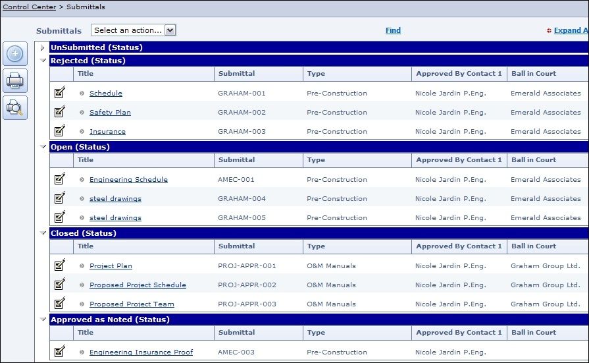
Task: Collapse the Rejected (Status) group
Action: 43,60
